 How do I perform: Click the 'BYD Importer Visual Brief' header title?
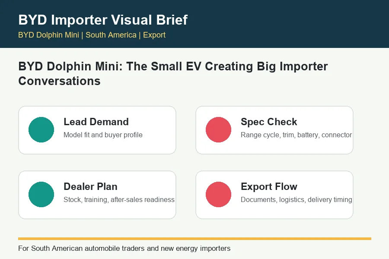point(103,20)
